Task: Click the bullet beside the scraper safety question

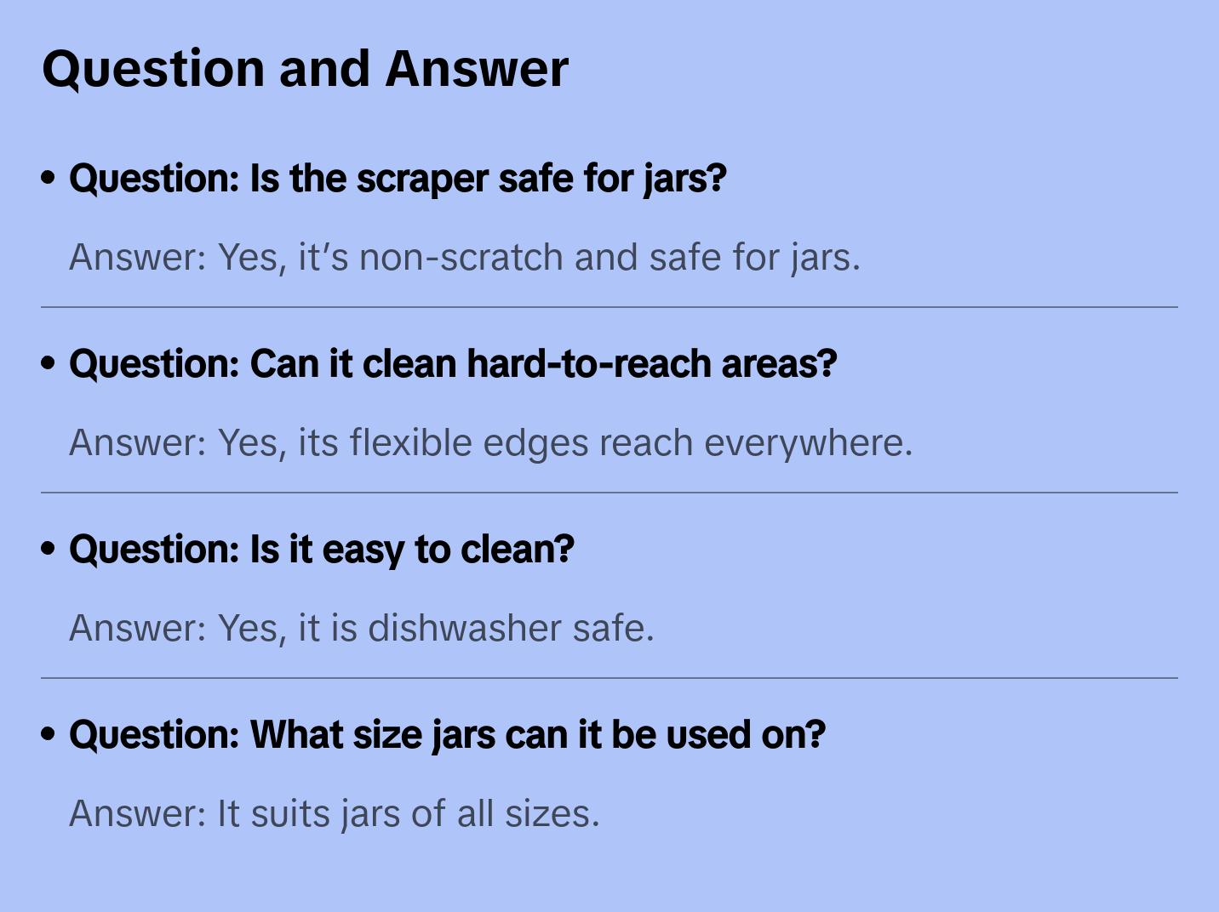Action: pos(49,178)
